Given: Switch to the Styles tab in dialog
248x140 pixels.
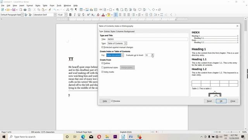Looking at the screenshot, I should [x=113, y=31].
